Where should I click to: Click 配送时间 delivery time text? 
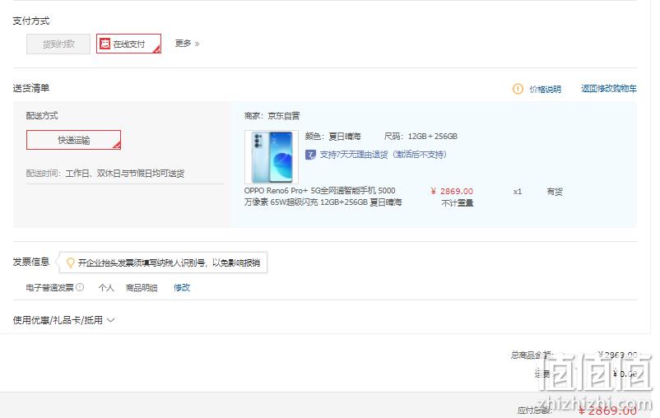click(105, 174)
